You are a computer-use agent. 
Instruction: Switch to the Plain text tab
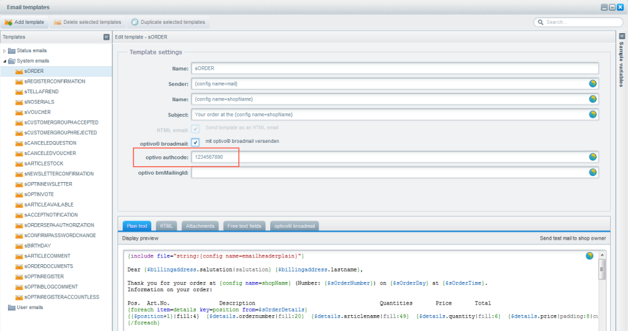pyautogui.click(x=137, y=226)
